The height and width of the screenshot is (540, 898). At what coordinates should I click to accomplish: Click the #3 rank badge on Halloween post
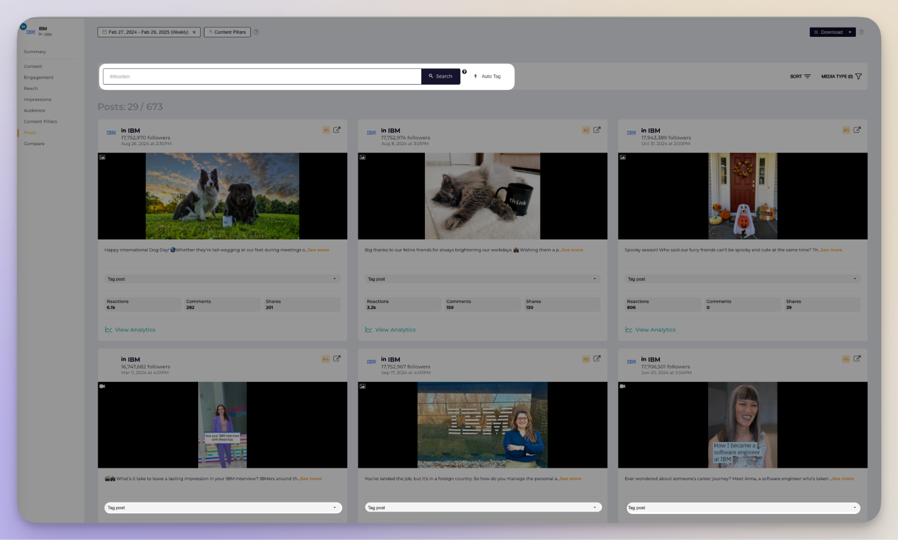click(x=846, y=130)
